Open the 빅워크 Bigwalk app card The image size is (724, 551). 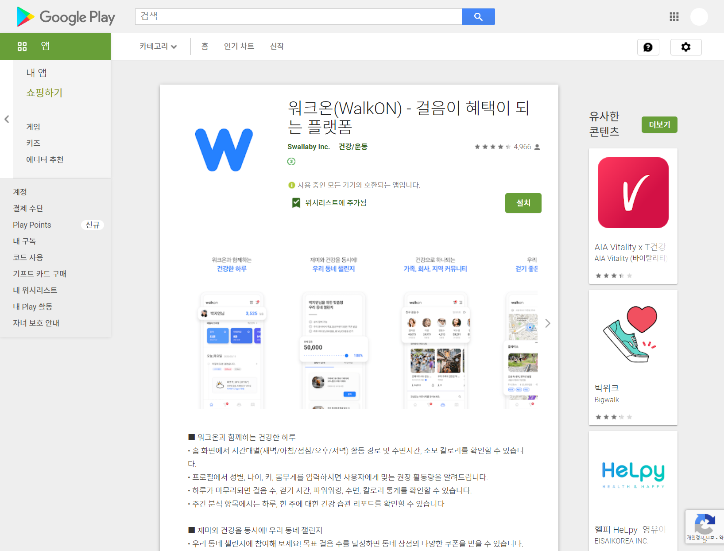633,357
